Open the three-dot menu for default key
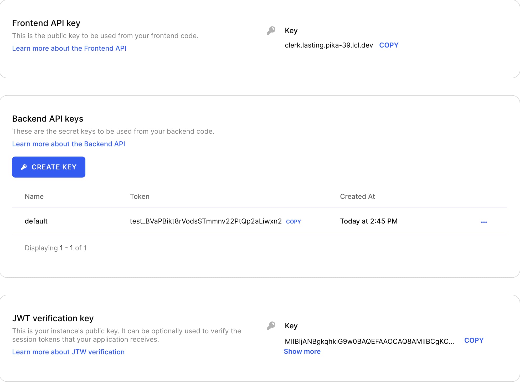The height and width of the screenshot is (384, 525). tap(484, 222)
